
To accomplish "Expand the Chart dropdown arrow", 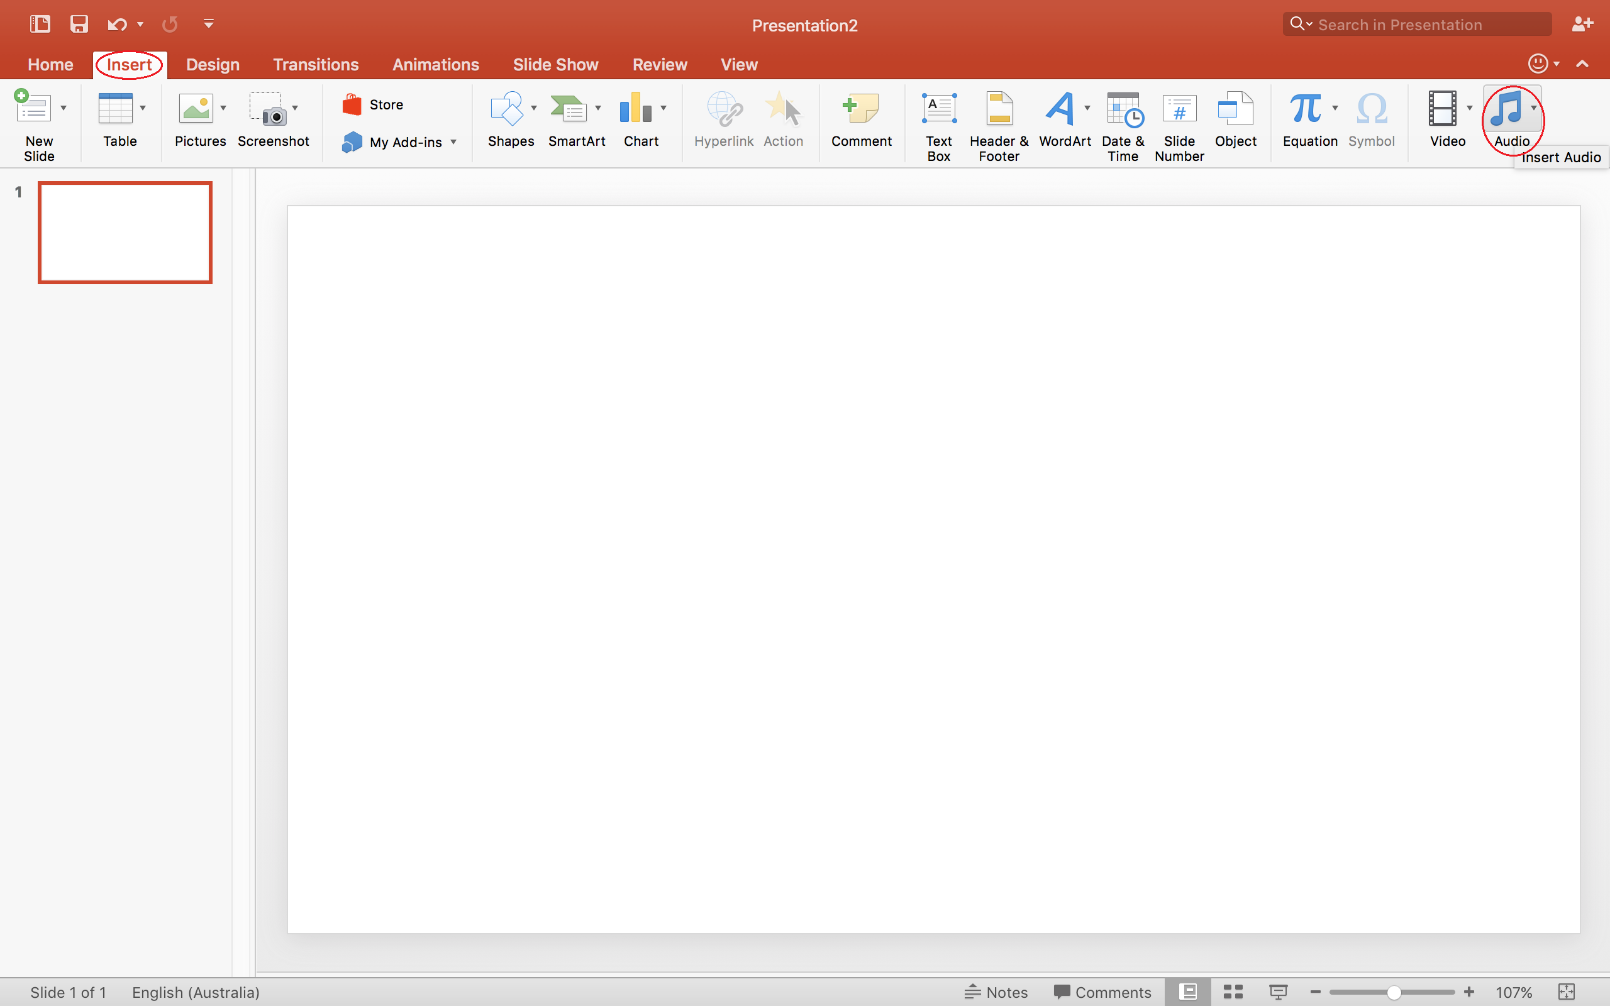I will coord(663,108).
